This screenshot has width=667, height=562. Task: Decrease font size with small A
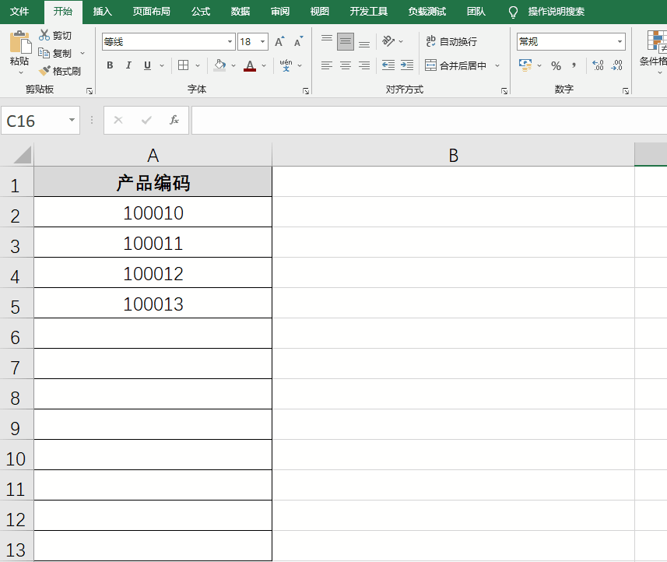(299, 42)
